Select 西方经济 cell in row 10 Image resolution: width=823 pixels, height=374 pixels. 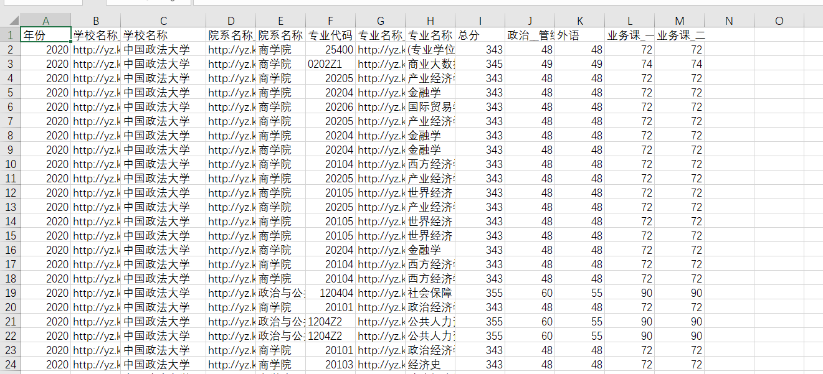tap(431, 164)
